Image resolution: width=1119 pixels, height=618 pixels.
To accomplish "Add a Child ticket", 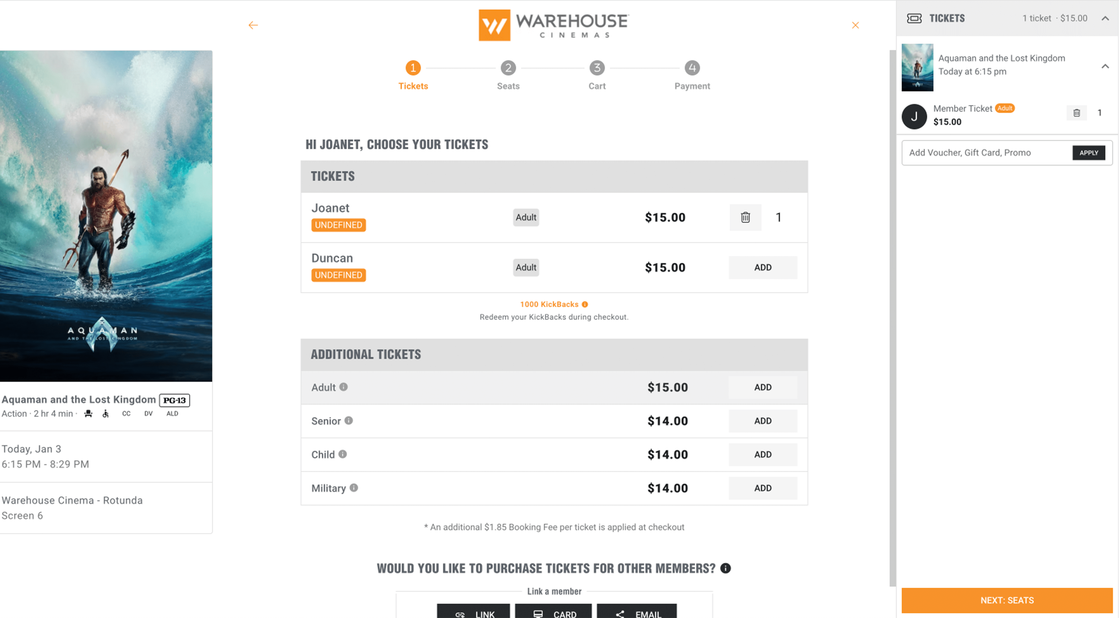I will tap(763, 455).
